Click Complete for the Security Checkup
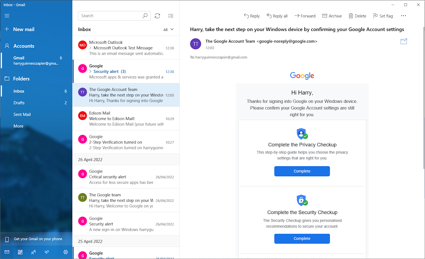 click(302, 239)
